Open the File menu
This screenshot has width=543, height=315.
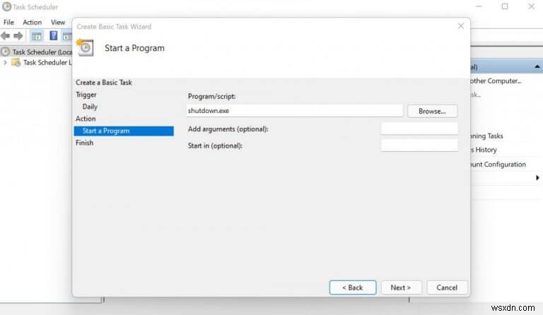point(8,22)
